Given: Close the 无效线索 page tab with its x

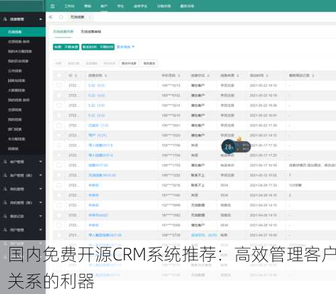Looking at the screenshot, I should coord(90,17).
